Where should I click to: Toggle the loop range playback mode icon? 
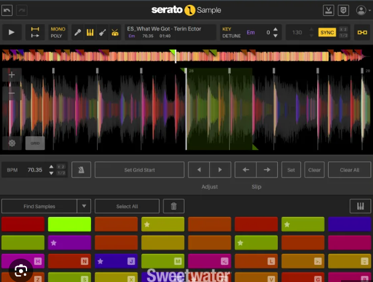tap(35, 32)
